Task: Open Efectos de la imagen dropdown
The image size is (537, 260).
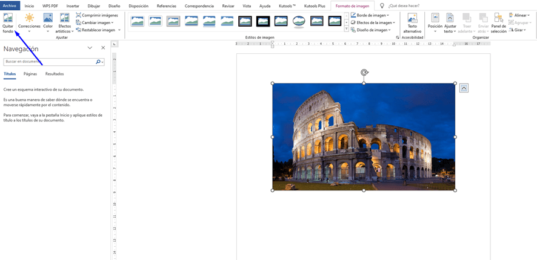Action: (x=373, y=22)
